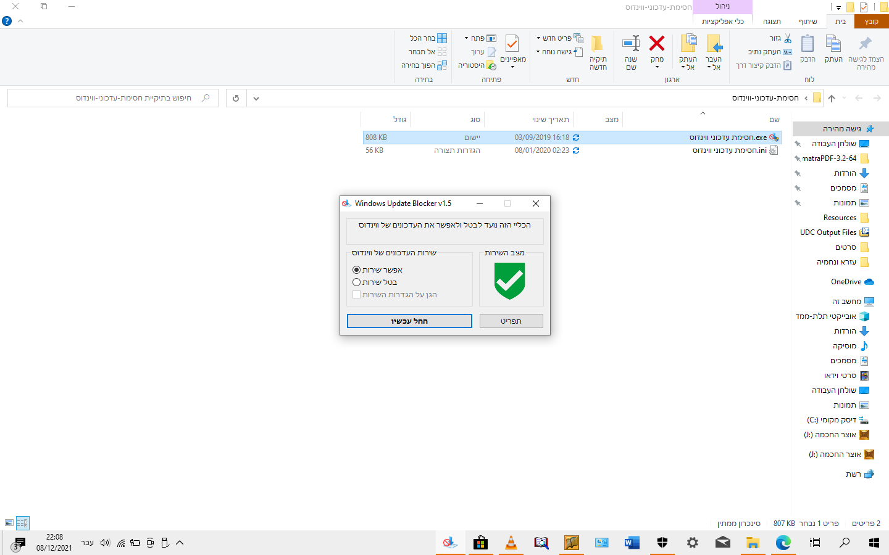Click Windows Update Blocker icon in taskbar
This screenshot has width=889, height=555.
pos(450,543)
